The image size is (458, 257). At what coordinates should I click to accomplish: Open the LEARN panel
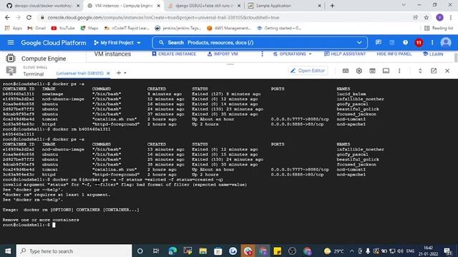pos(433,54)
